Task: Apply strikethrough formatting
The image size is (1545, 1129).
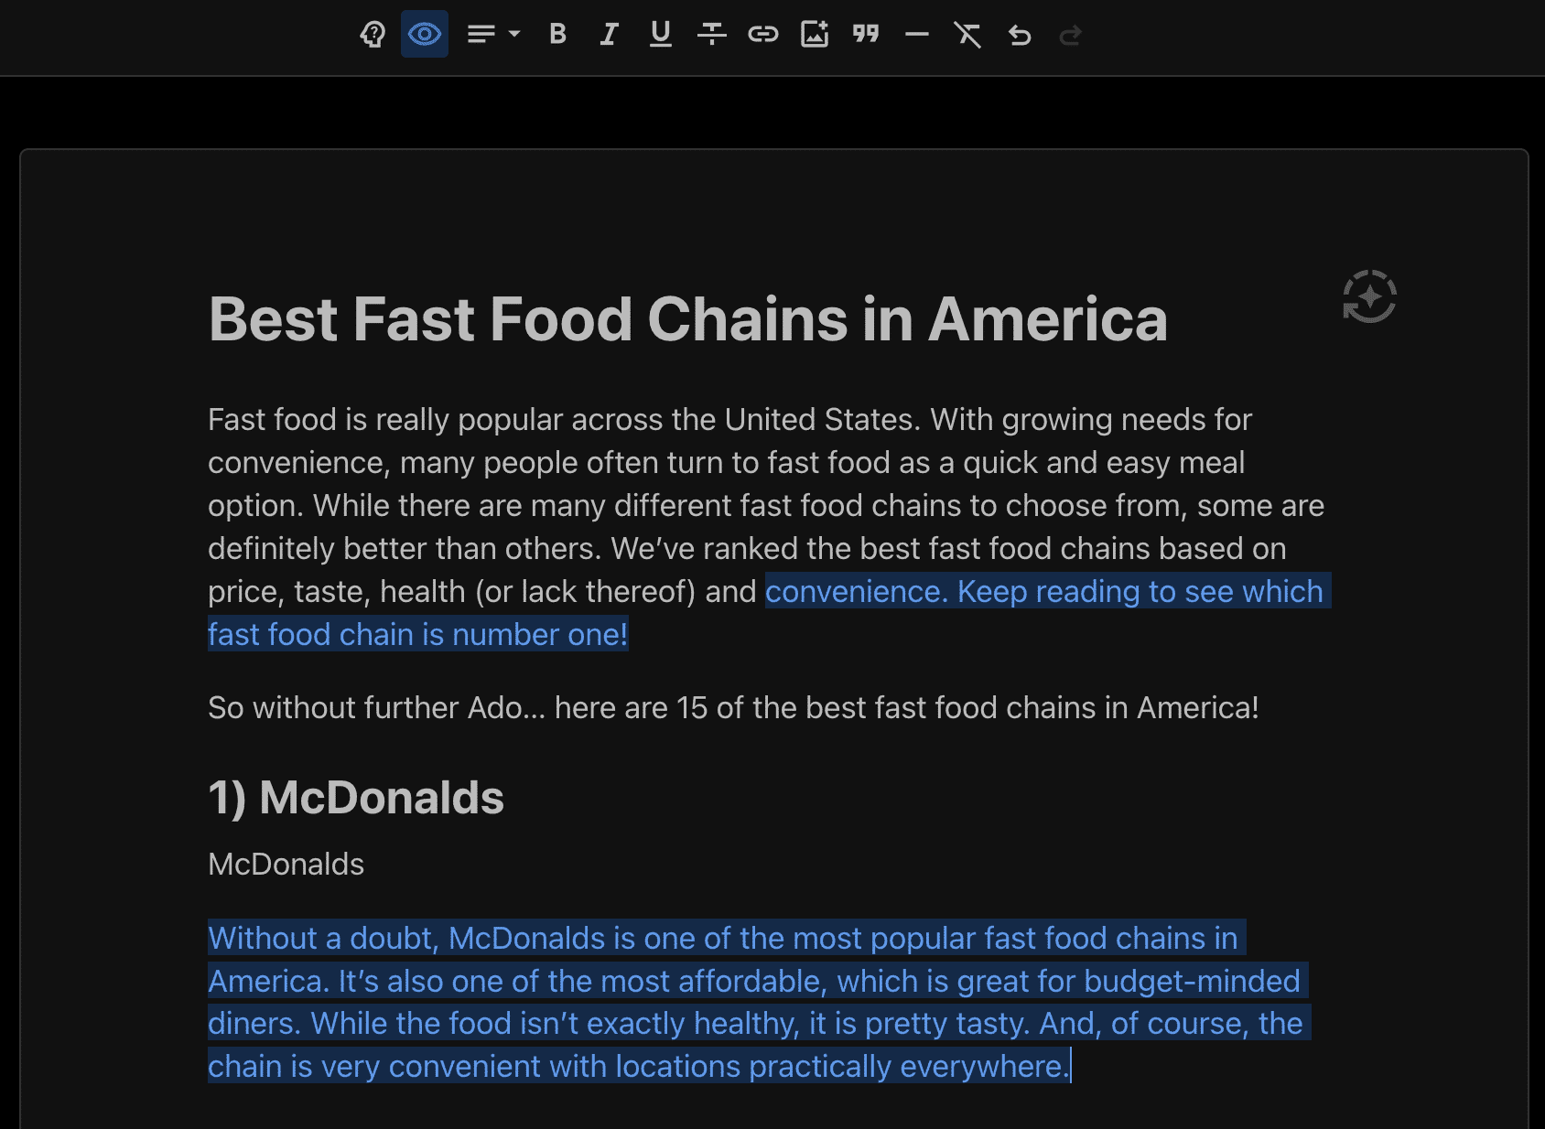Action: (711, 35)
